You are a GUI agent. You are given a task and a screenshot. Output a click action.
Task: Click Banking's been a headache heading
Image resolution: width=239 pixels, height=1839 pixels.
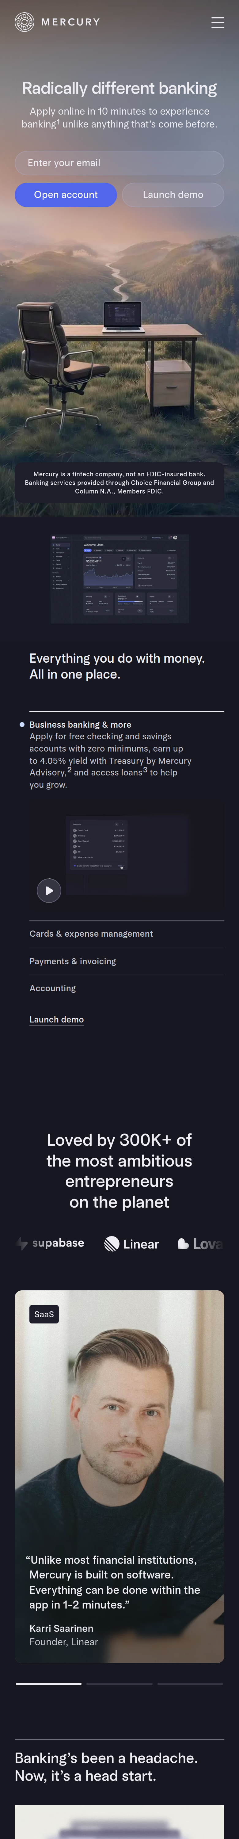click(x=106, y=1767)
